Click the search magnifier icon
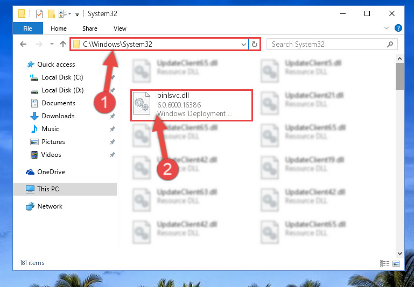 [x=390, y=44]
